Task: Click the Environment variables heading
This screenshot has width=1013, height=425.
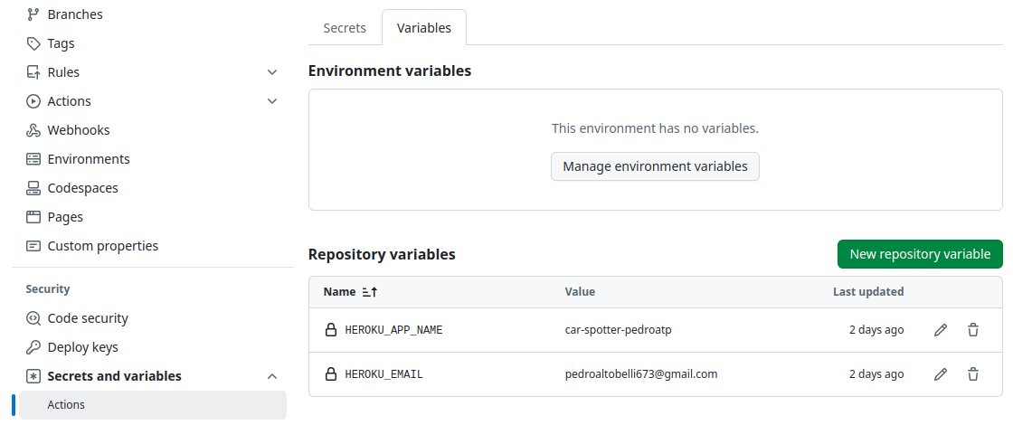Action: pos(390,71)
